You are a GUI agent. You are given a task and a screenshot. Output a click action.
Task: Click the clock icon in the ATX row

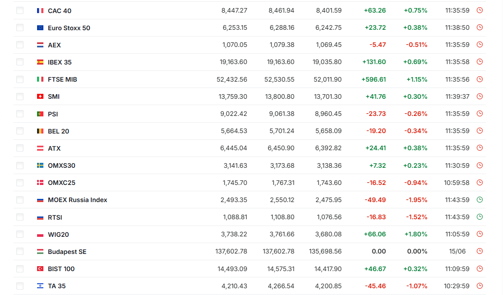pos(479,148)
